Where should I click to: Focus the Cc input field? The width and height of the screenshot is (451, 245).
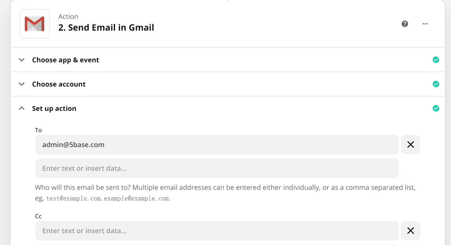coord(216,231)
